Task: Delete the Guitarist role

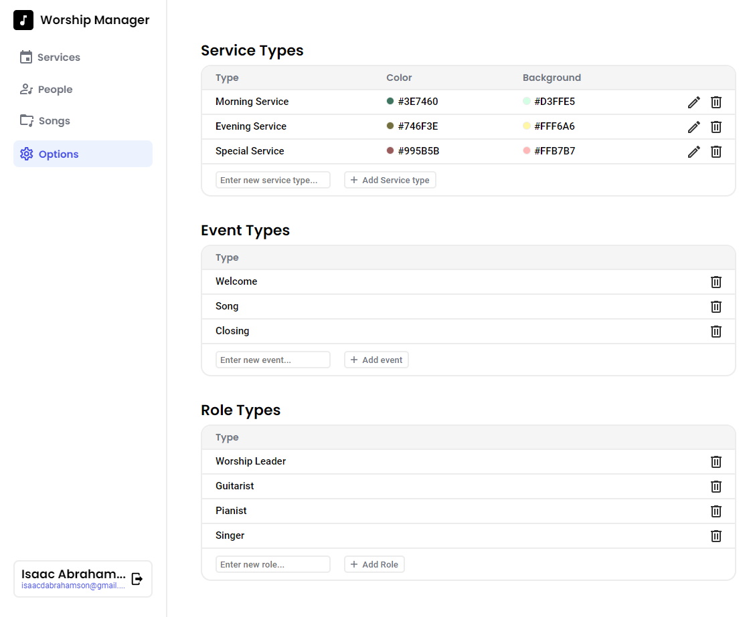Action: click(716, 486)
